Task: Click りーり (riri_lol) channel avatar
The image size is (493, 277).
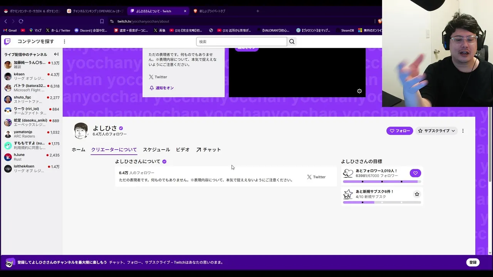Action: pyautogui.click(x=8, y=111)
